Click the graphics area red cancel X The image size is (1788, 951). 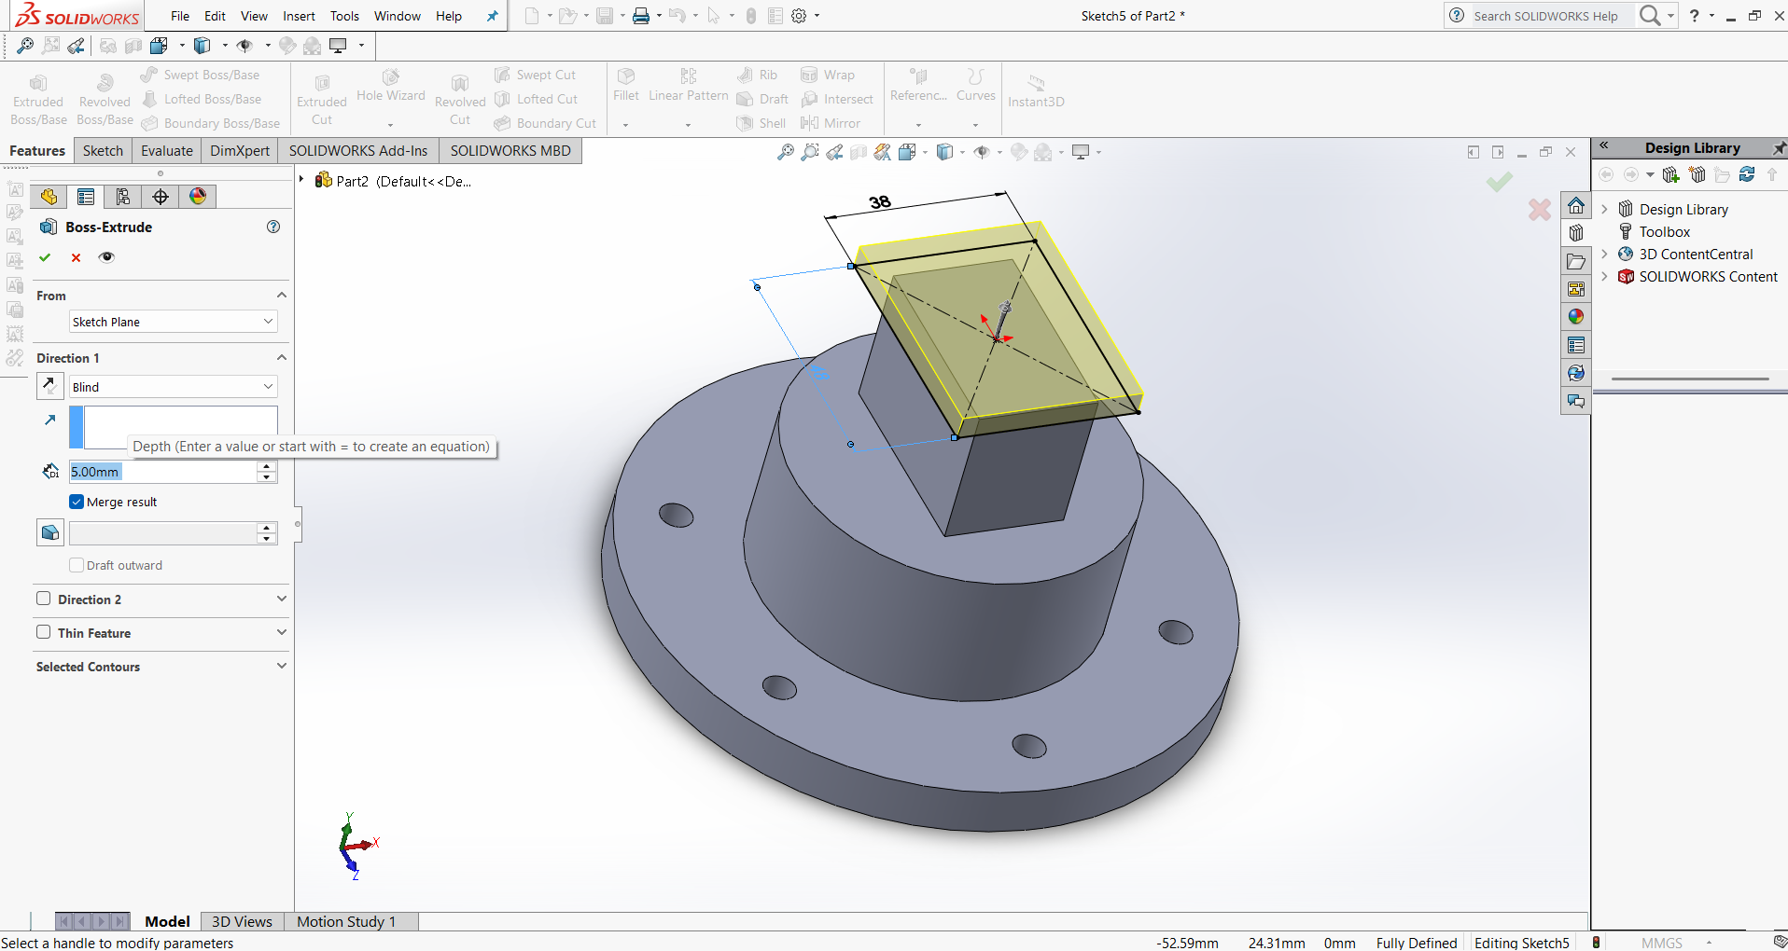[1540, 210]
